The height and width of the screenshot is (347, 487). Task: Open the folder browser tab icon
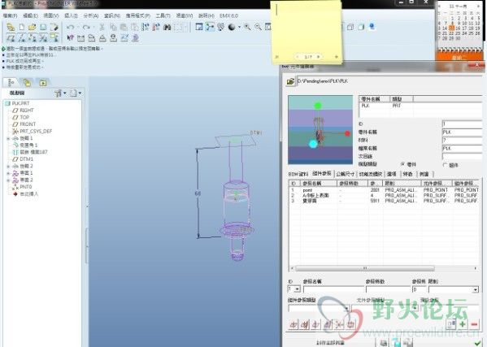(x=43, y=83)
